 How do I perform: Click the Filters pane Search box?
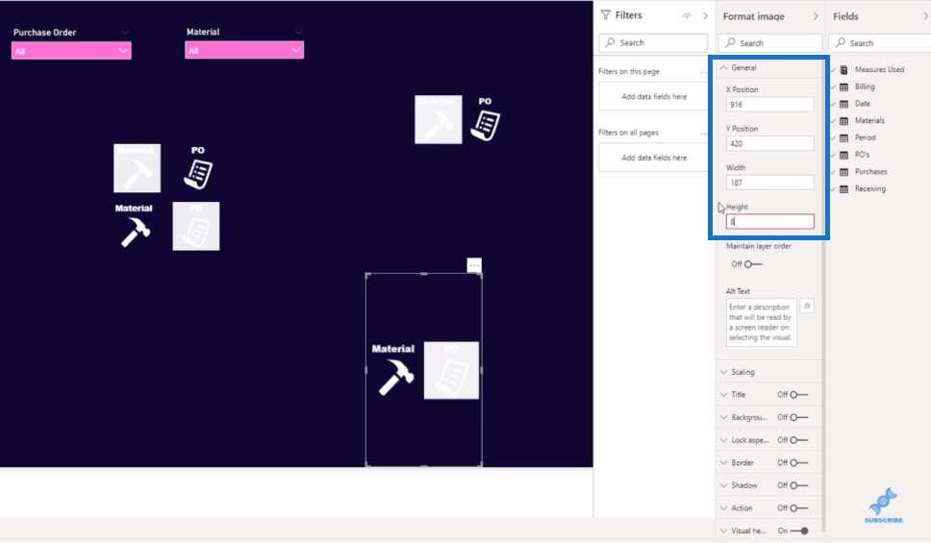click(653, 42)
